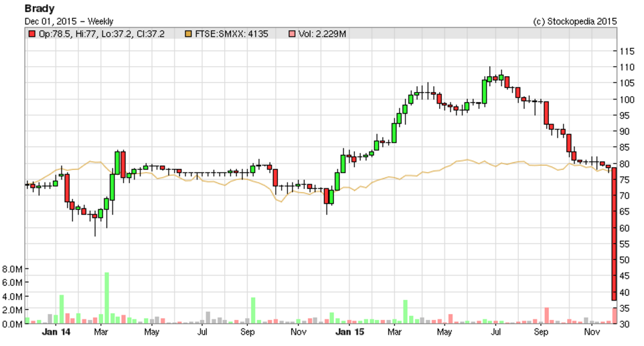The width and height of the screenshot is (644, 346).
Task: Click the 'Jan 14' x-axis label
Action: pyautogui.click(x=56, y=332)
